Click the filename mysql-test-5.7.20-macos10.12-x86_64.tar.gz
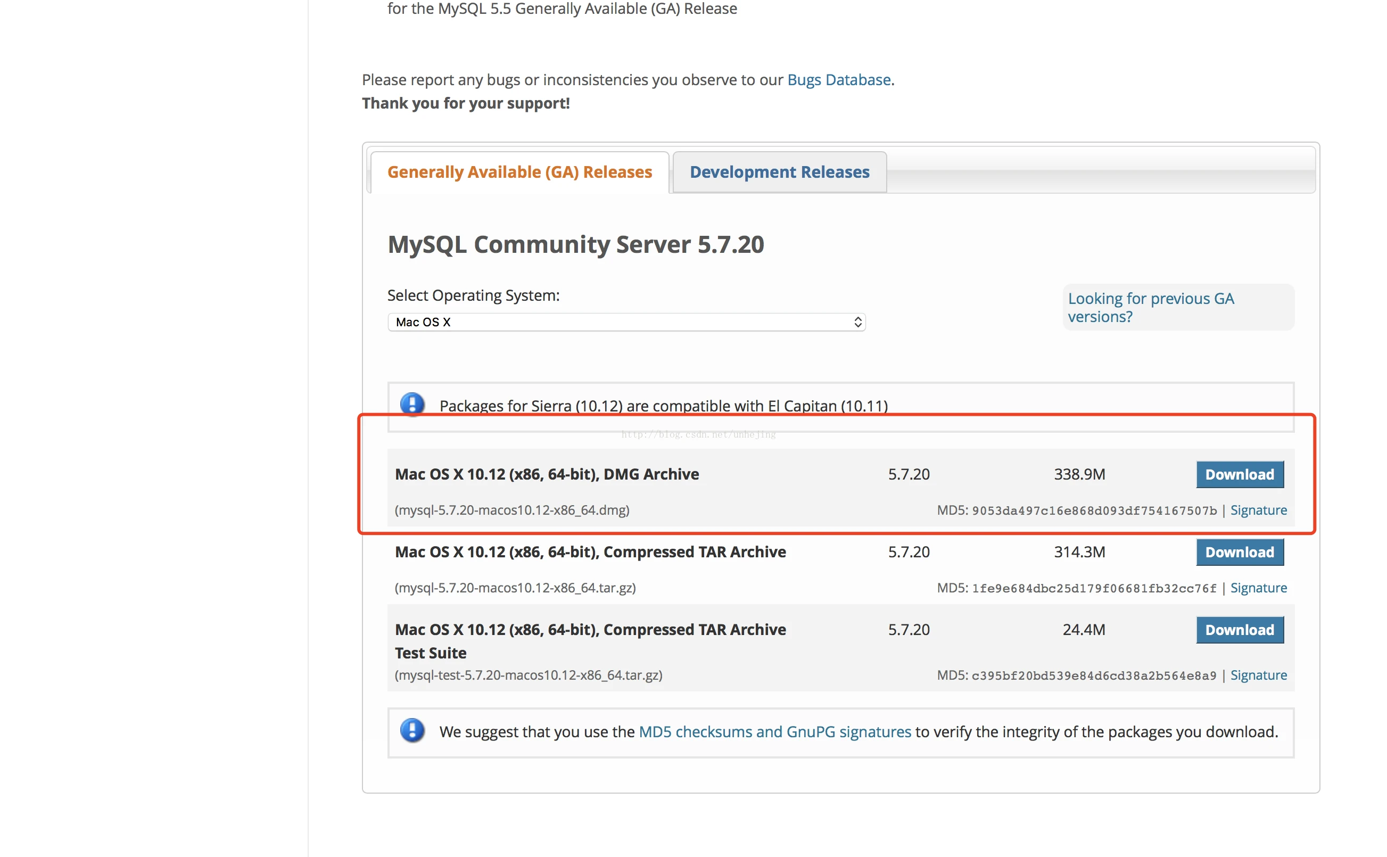The height and width of the screenshot is (857, 1387). (528, 675)
